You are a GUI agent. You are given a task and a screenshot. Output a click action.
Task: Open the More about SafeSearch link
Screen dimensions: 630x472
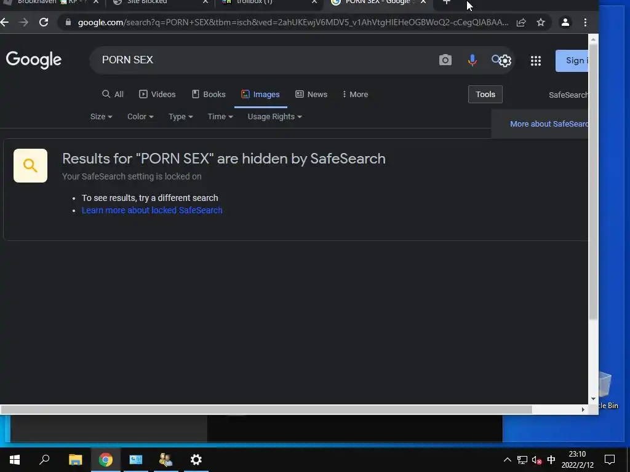[549, 124]
